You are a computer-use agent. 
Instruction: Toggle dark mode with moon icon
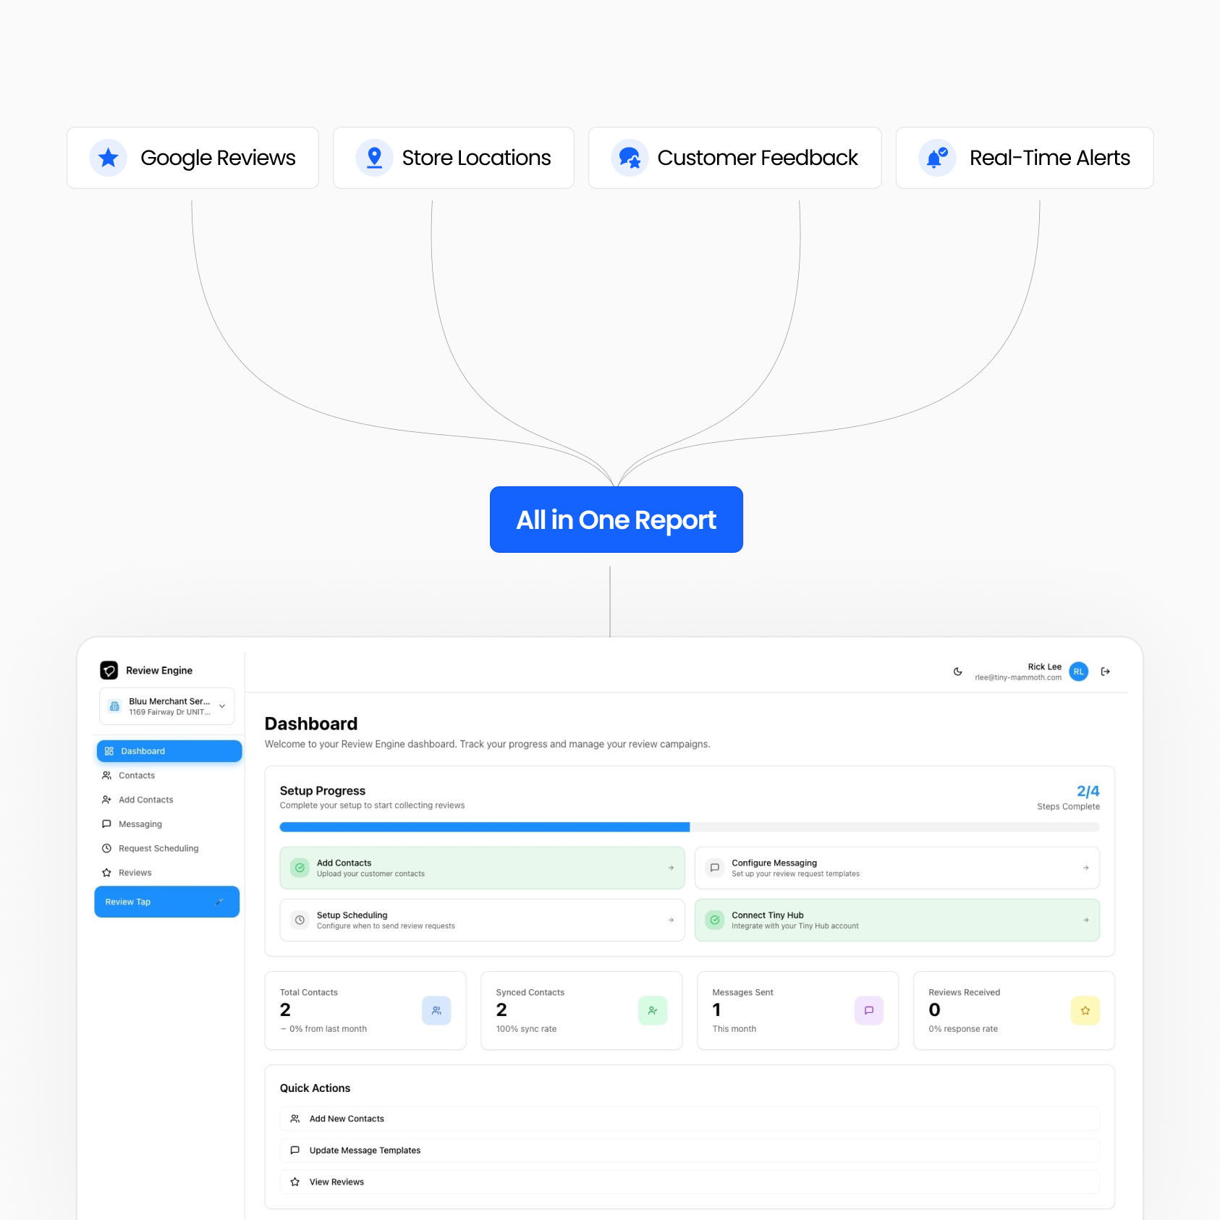(957, 672)
